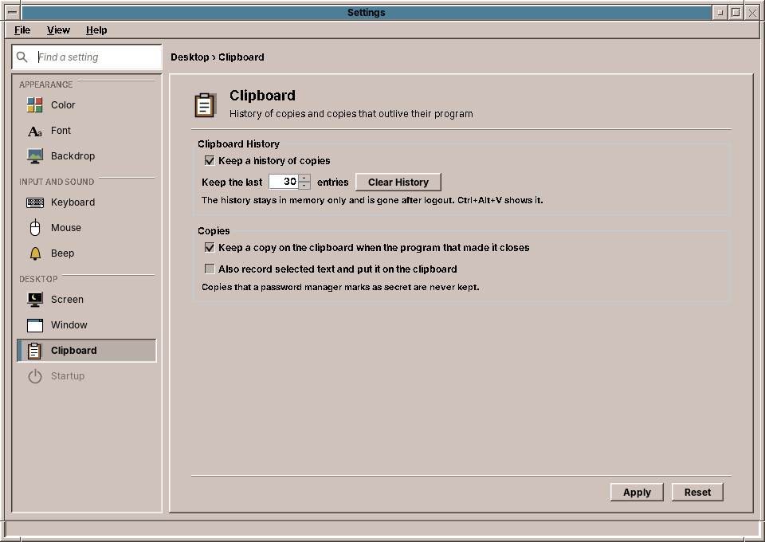
Task: Go to Window settings via its icon
Action: [34, 325]
